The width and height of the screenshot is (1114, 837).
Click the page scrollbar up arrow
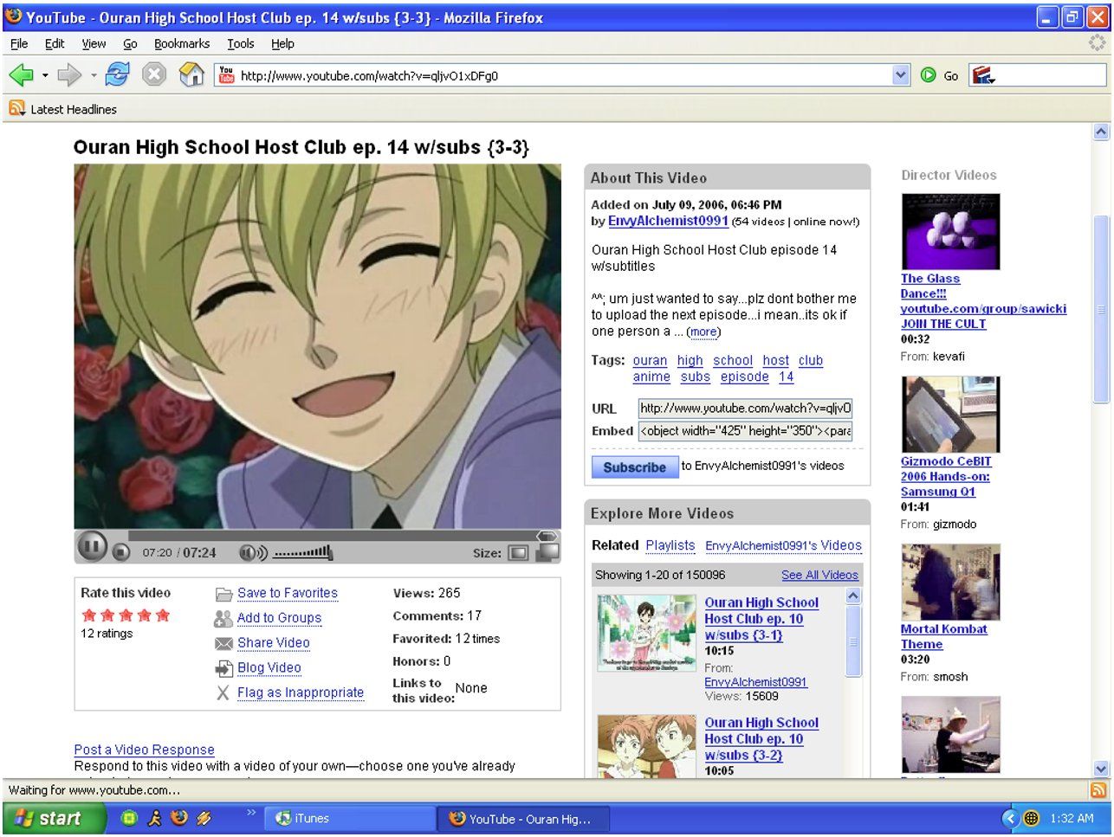tap(1101, 132)
